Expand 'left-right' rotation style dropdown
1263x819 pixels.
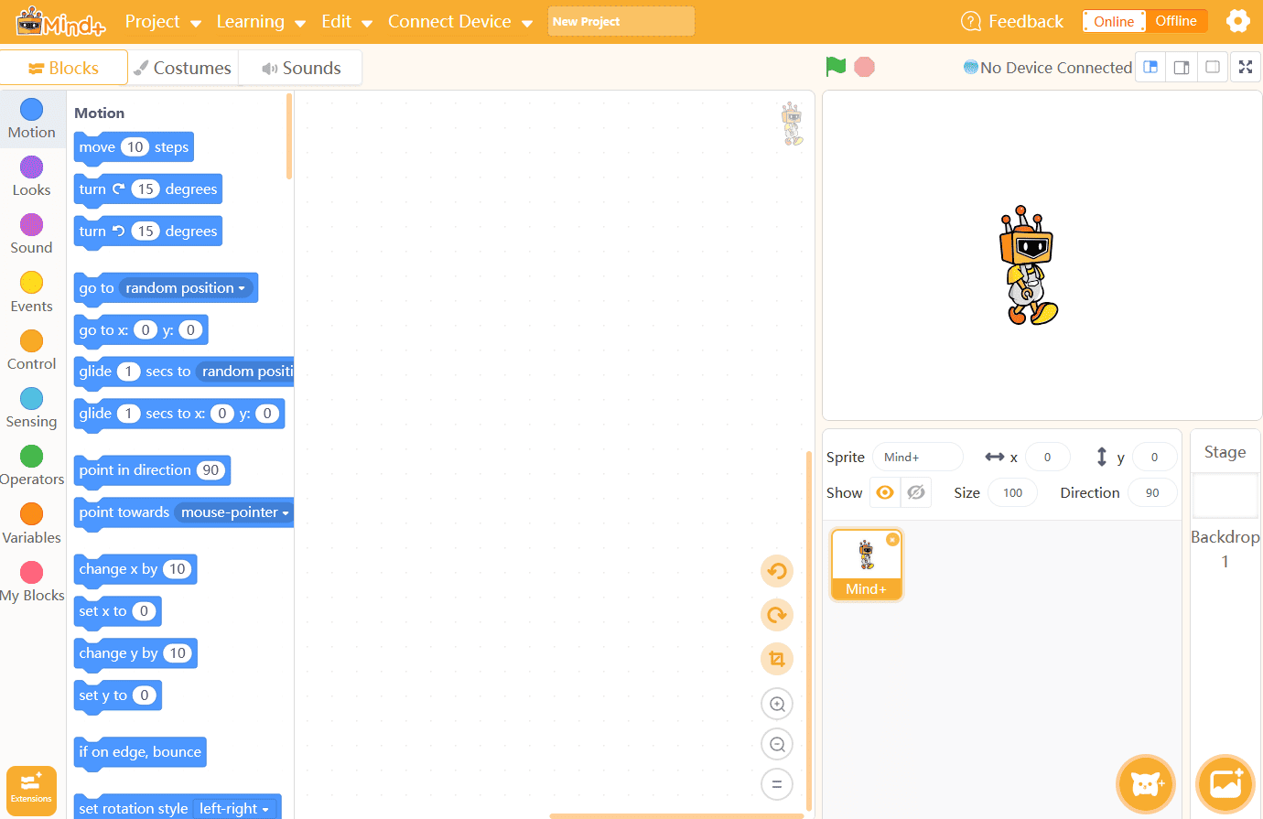234,809
